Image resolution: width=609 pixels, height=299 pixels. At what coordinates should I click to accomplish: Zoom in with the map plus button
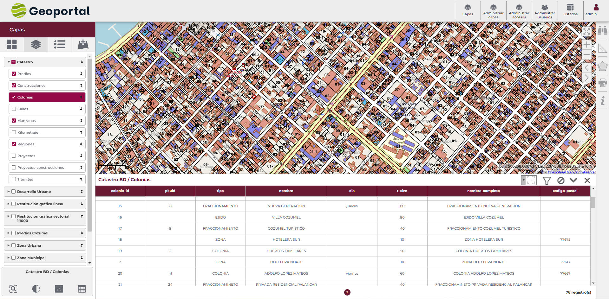(x=586, y=45)
